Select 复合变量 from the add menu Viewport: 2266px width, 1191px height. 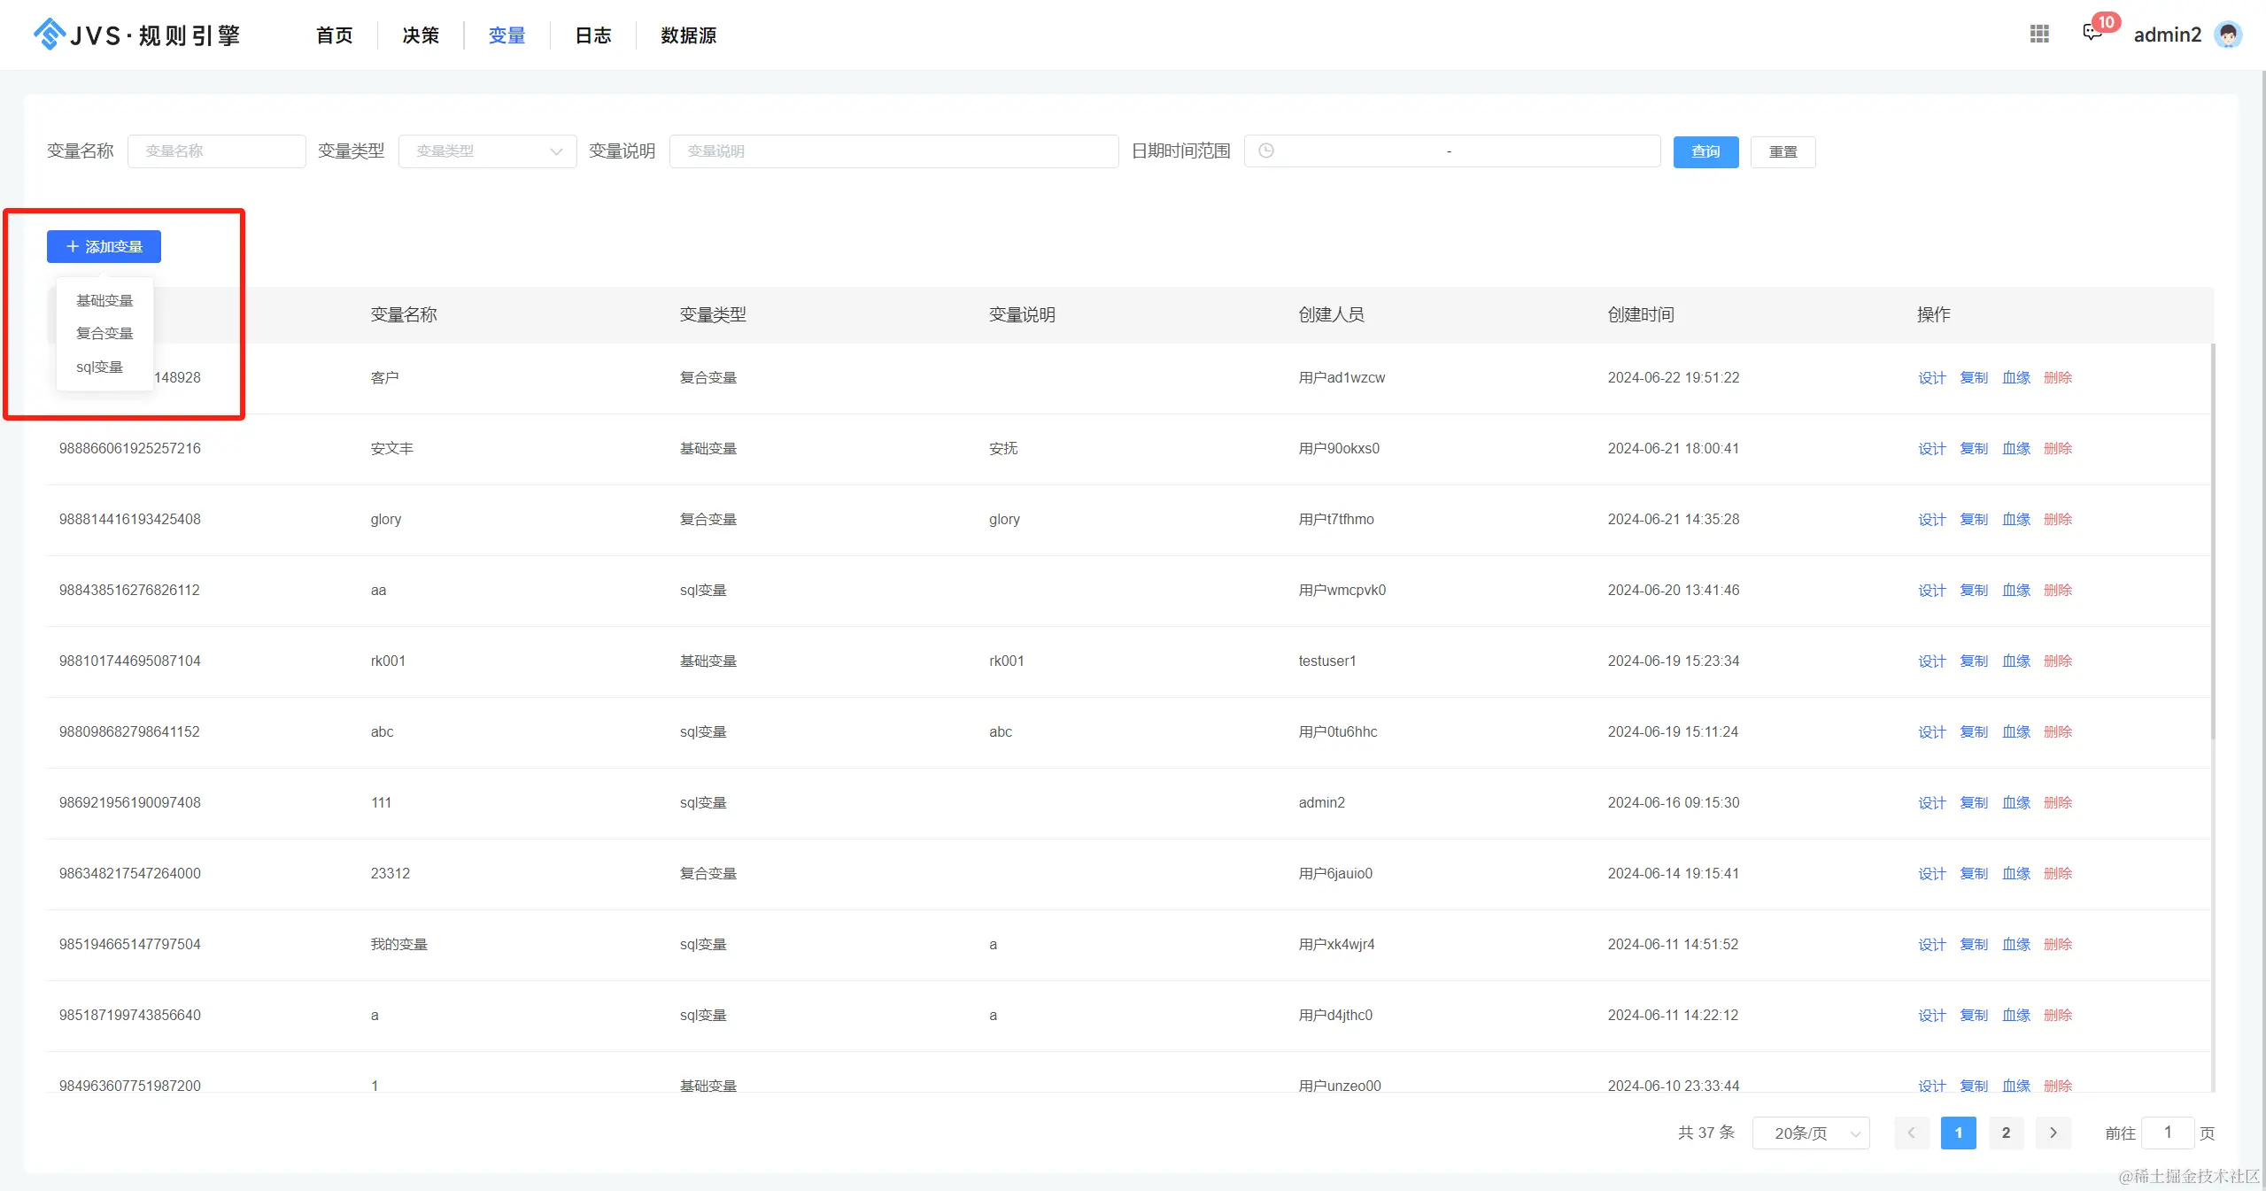pyautogui.click(x=104, y=333)
